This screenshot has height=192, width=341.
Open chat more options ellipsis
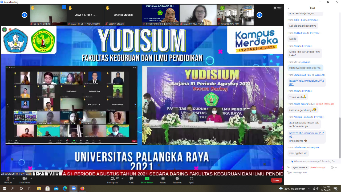point(336,167)
